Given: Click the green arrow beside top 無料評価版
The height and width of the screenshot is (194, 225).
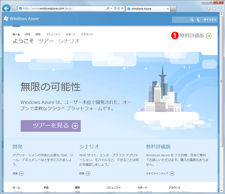Looking at the screenshot, I should 209,36.
